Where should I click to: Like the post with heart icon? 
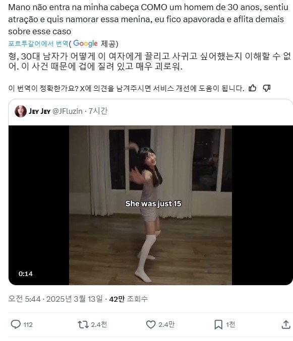pyautogui.click(x=151, y=324)
